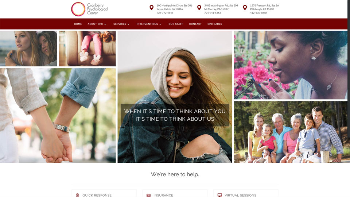Go to the Home menu item

pos(78,24)
